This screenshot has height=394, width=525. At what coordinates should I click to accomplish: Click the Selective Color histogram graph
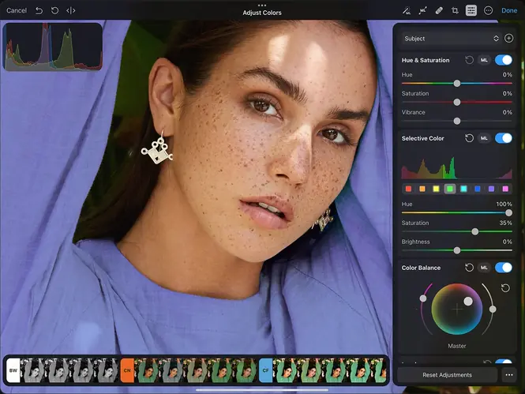[x=457, y=167]
